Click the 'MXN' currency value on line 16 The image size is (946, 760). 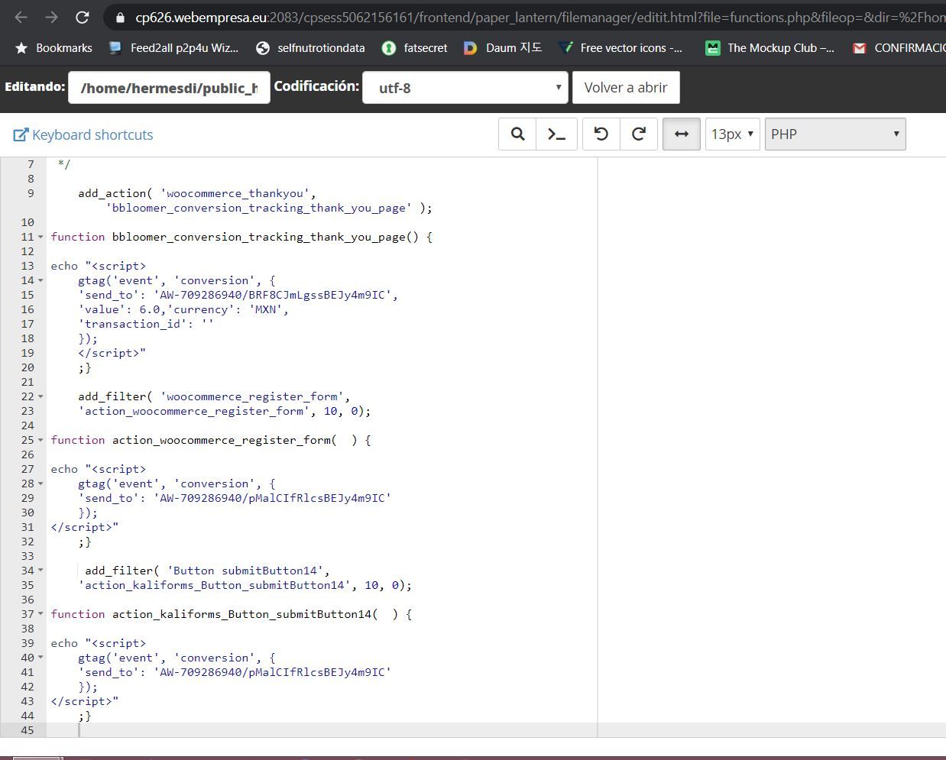tap(265, 309)
